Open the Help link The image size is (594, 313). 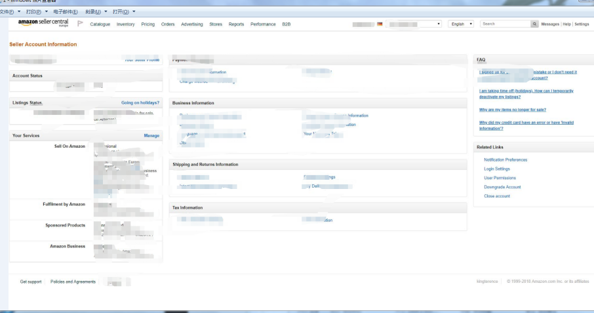tap(566, 24)
